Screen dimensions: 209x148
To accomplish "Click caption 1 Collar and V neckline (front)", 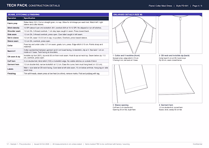I will point(126,56).
